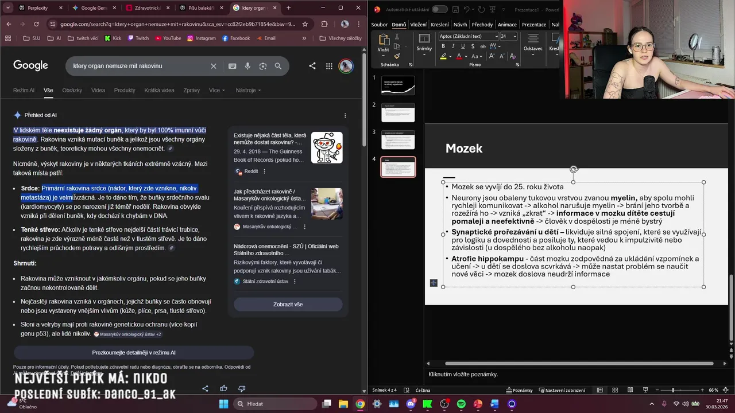The width and height of the screenshot is (735, 413).
Task: Open the Více filter dropdown in Google
Action: [x=217, y=90]
